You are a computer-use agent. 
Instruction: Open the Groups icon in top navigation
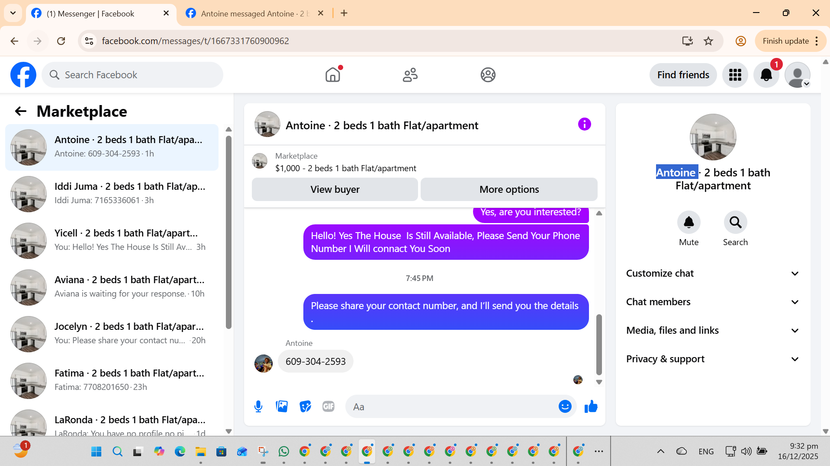point(488,75)
